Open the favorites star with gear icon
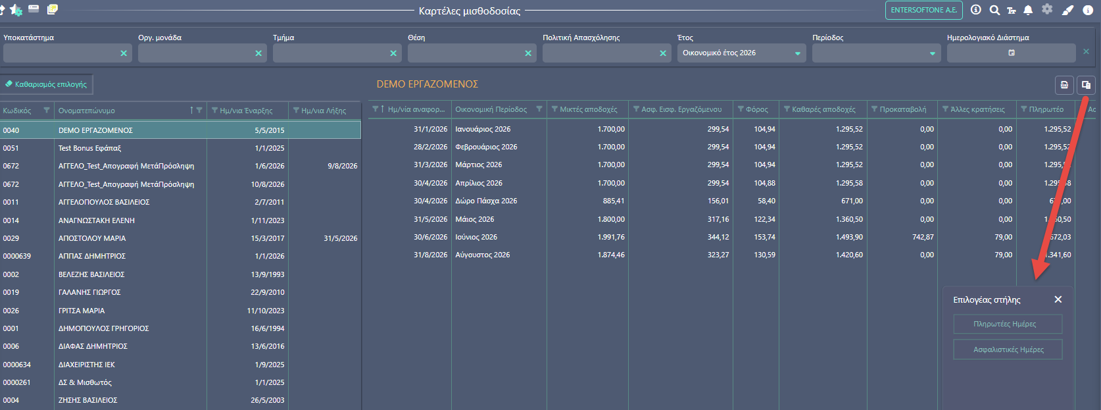This screenshot has width=1101, height=410. tap(16, 10)
